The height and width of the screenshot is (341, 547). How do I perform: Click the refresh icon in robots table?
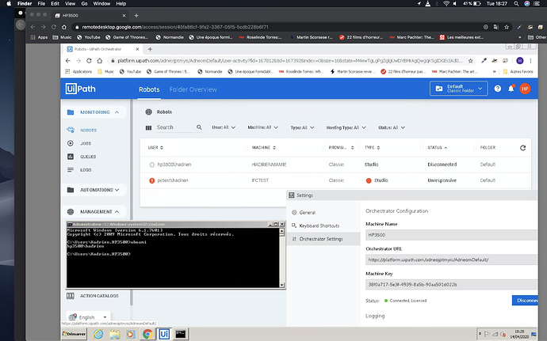pos(522,148)
